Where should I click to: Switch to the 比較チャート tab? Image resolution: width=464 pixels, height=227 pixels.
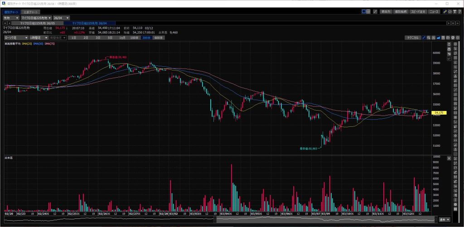31,11
